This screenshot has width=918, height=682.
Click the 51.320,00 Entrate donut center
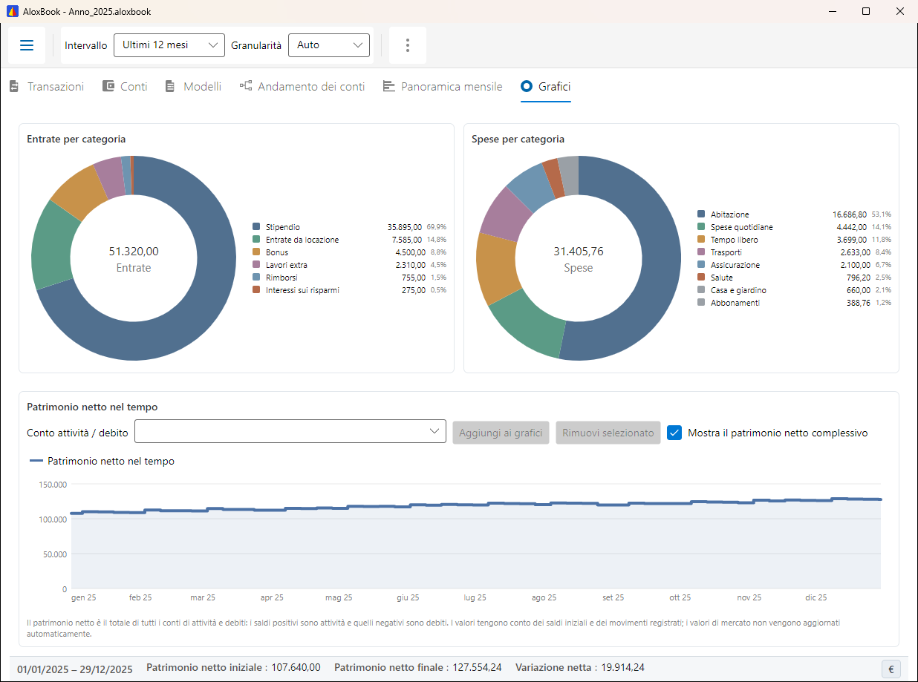134,259
